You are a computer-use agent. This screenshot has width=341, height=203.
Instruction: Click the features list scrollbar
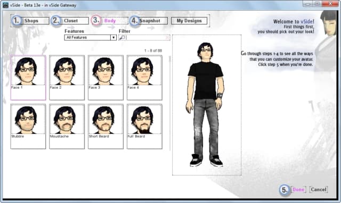(170, 103)
